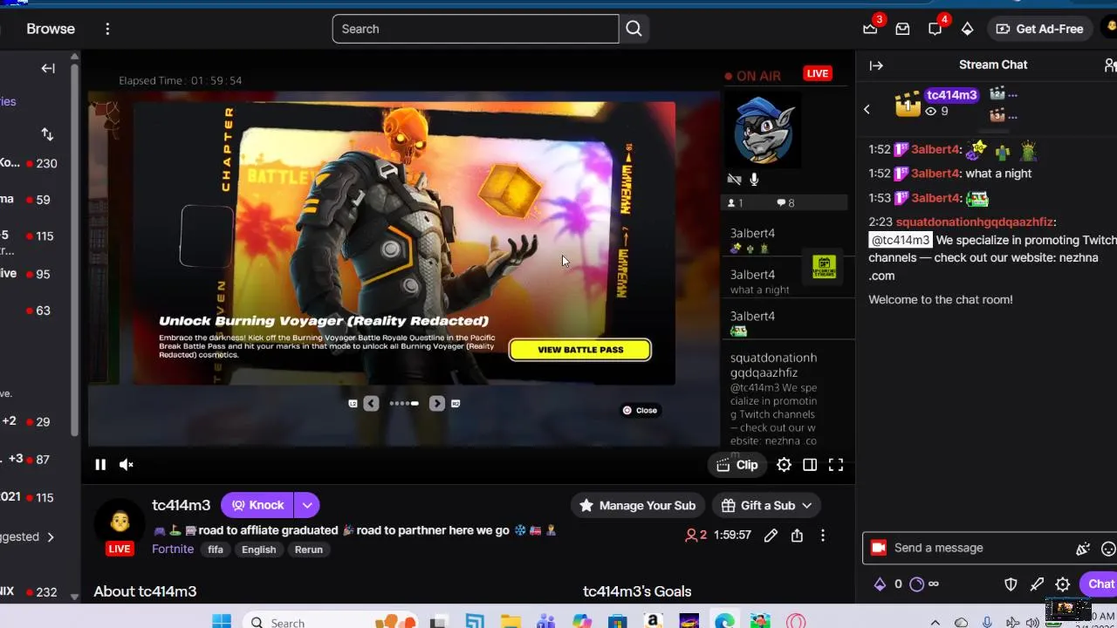
Task: Open Amazon from the taskbar
Action: point(653,622)
